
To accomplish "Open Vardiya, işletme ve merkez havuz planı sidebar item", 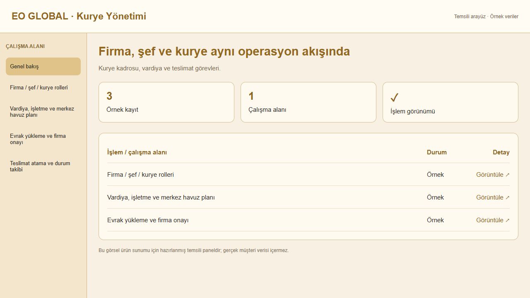I will tap(43, 112).
